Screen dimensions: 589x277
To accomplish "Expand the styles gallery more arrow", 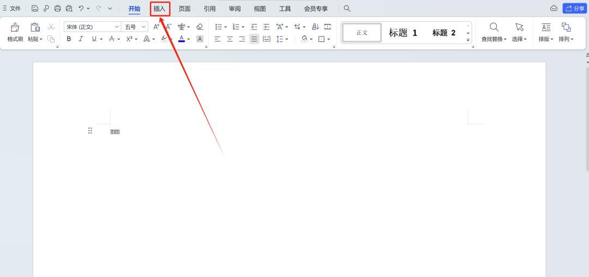I will (468, 39).
